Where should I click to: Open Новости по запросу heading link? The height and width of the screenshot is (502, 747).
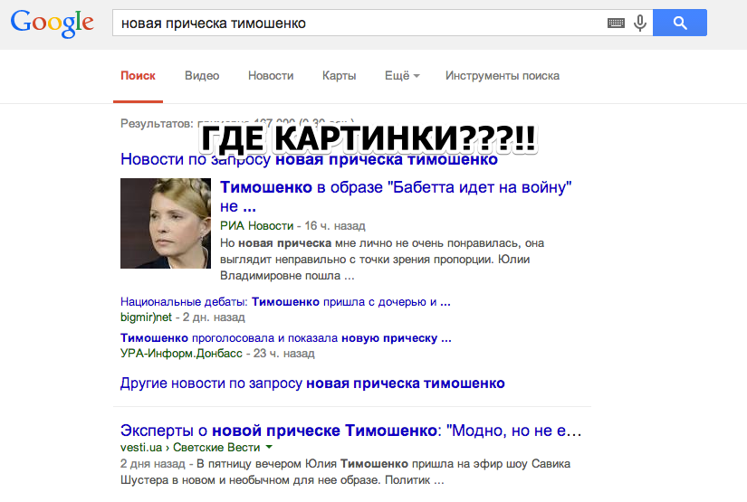(309, 159)
